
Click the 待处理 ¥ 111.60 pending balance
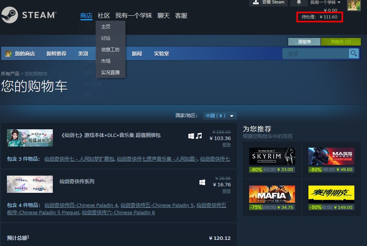point(320,17)
